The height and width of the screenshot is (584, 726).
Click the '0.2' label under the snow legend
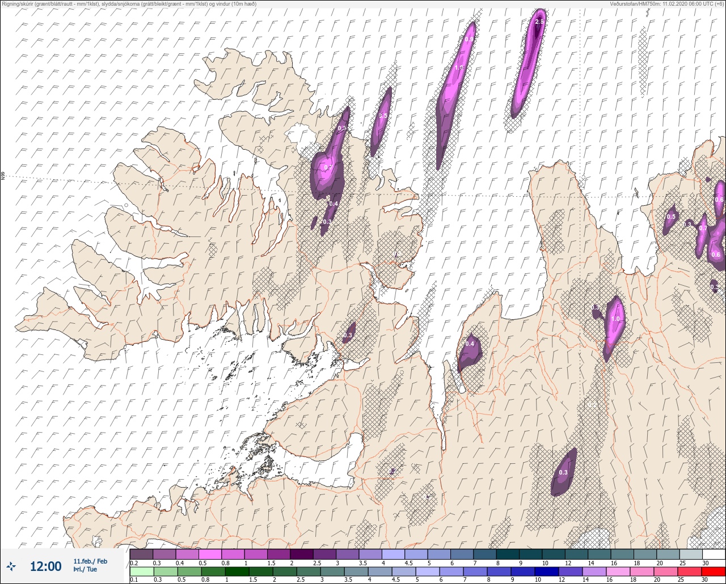(133, 563)
